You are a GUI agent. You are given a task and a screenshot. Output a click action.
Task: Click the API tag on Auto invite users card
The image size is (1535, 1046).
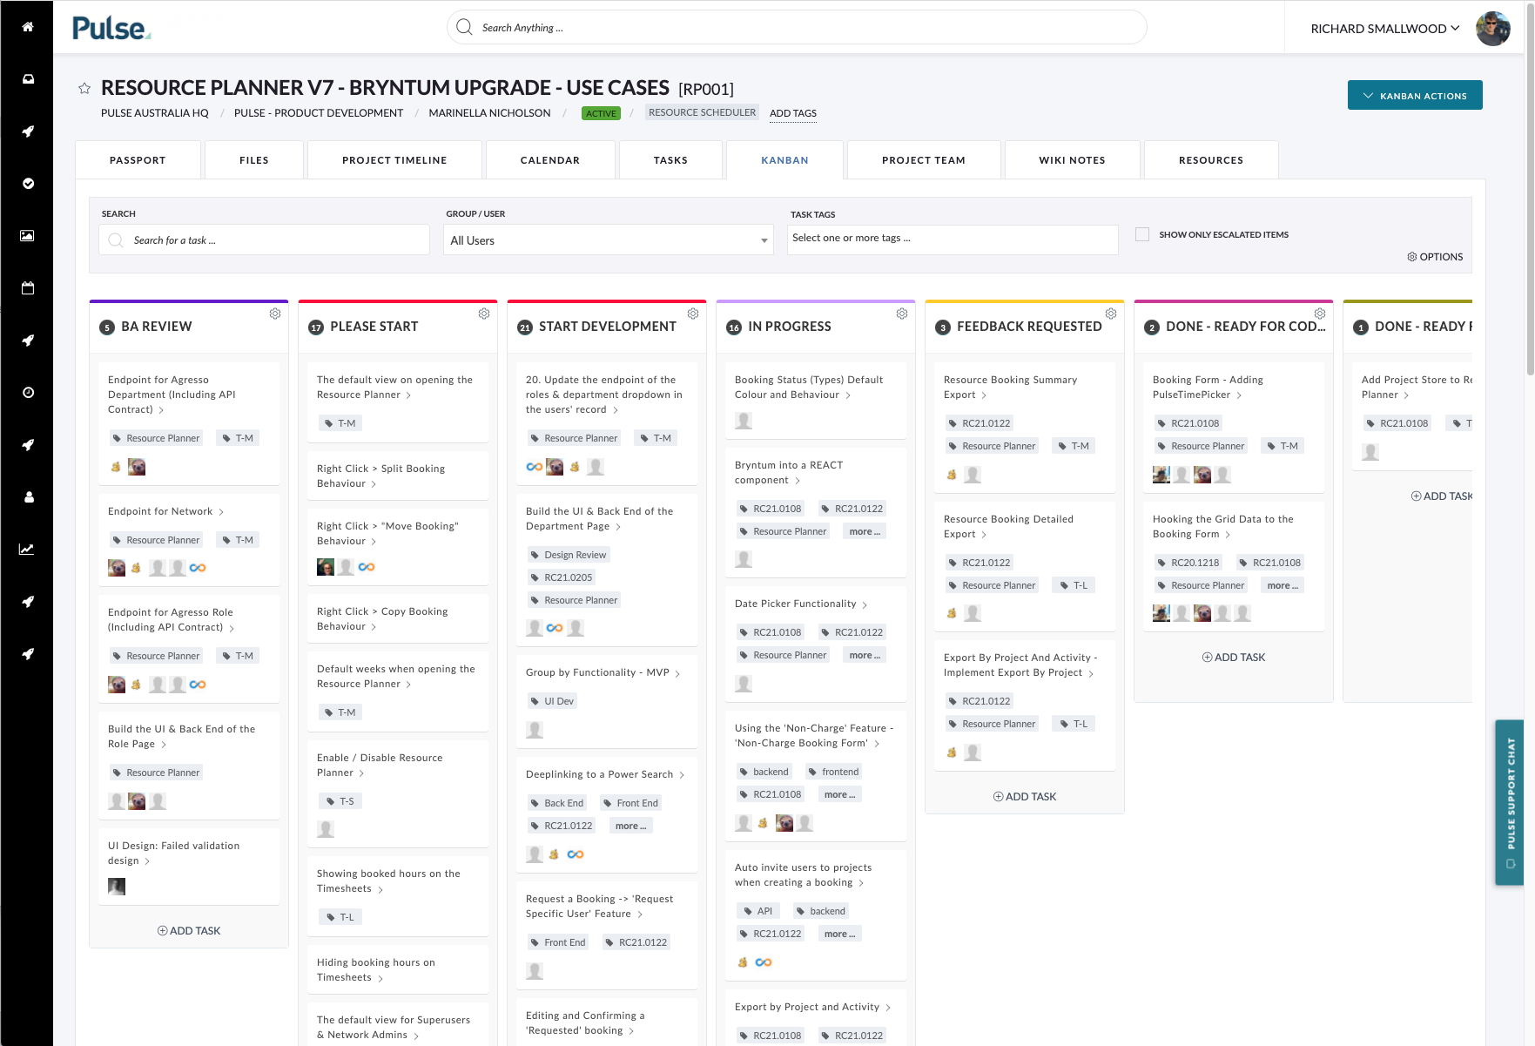click(x=757, y=911)
